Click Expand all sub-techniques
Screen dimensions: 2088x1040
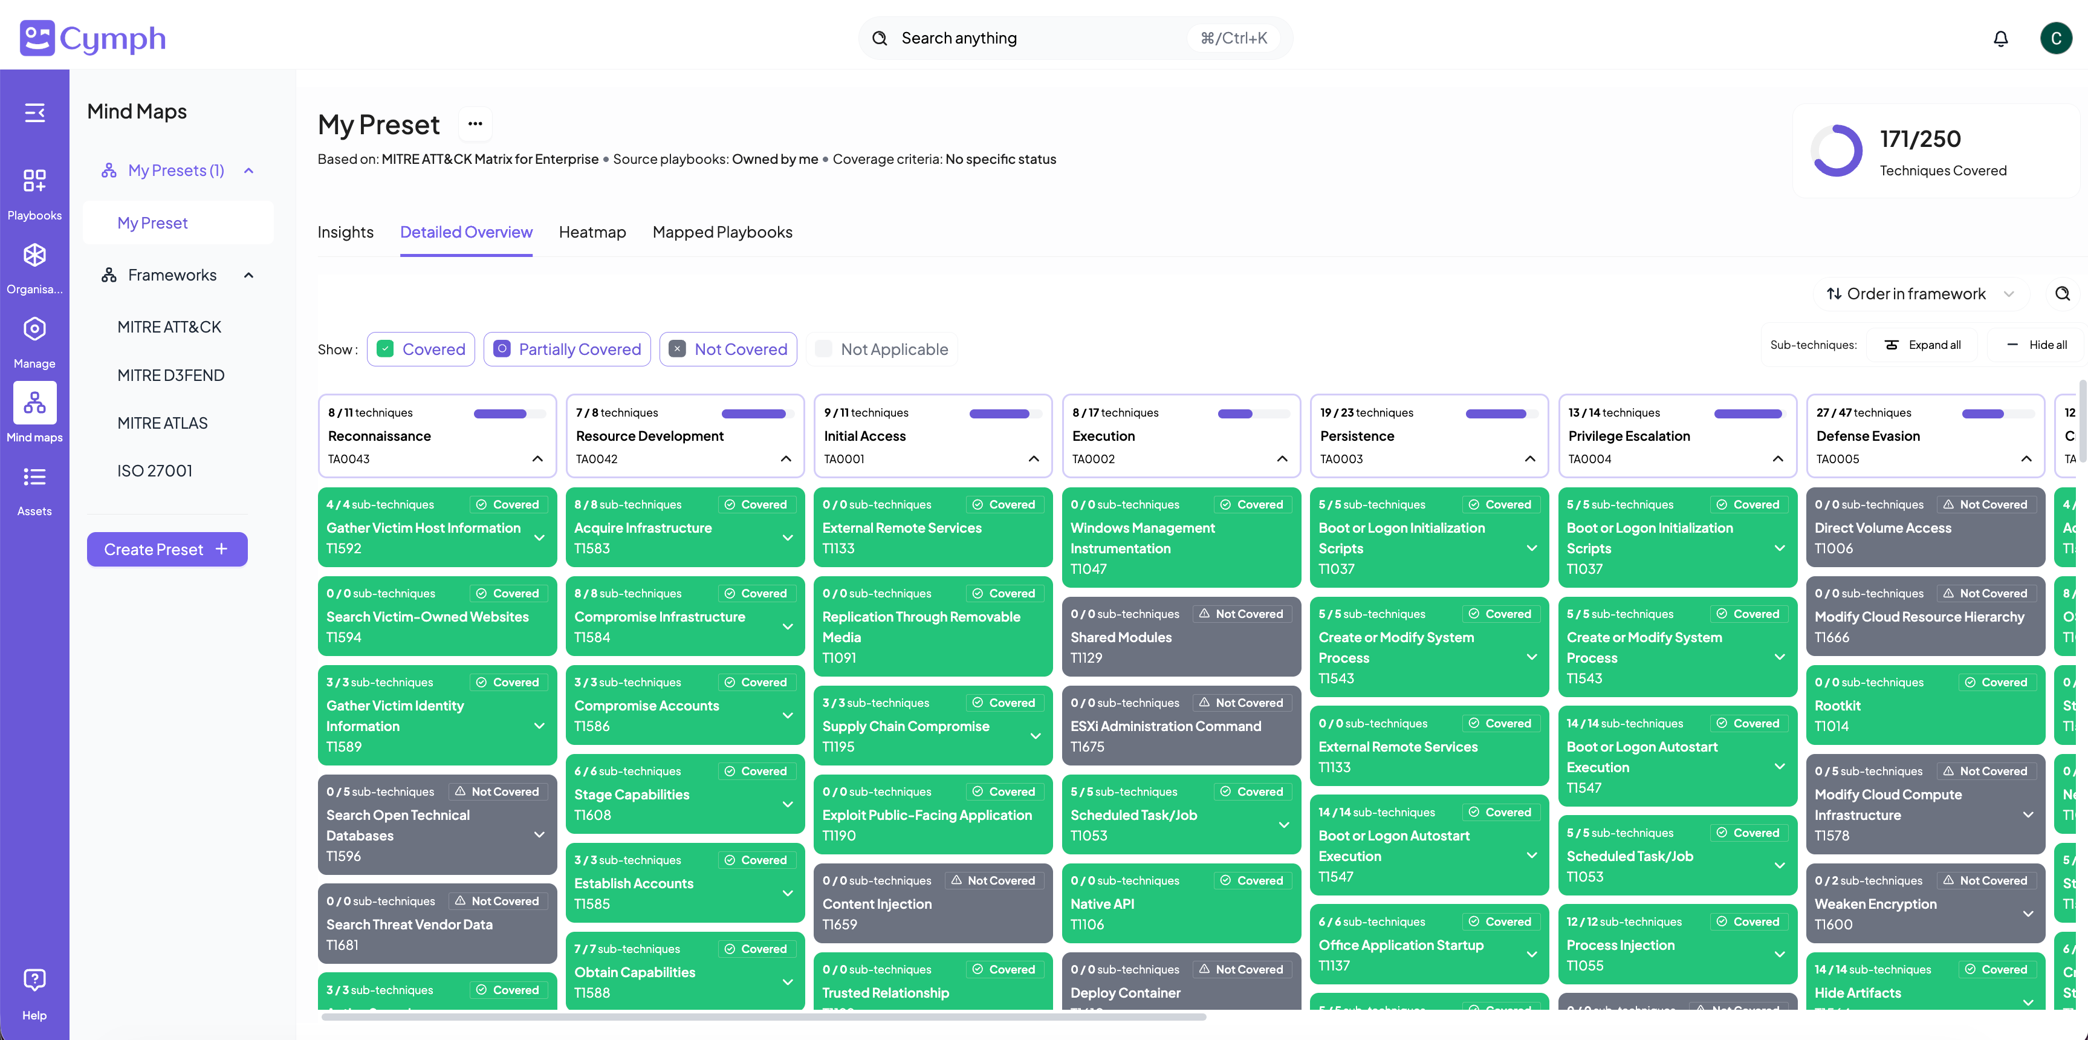tap(1922, 345)
